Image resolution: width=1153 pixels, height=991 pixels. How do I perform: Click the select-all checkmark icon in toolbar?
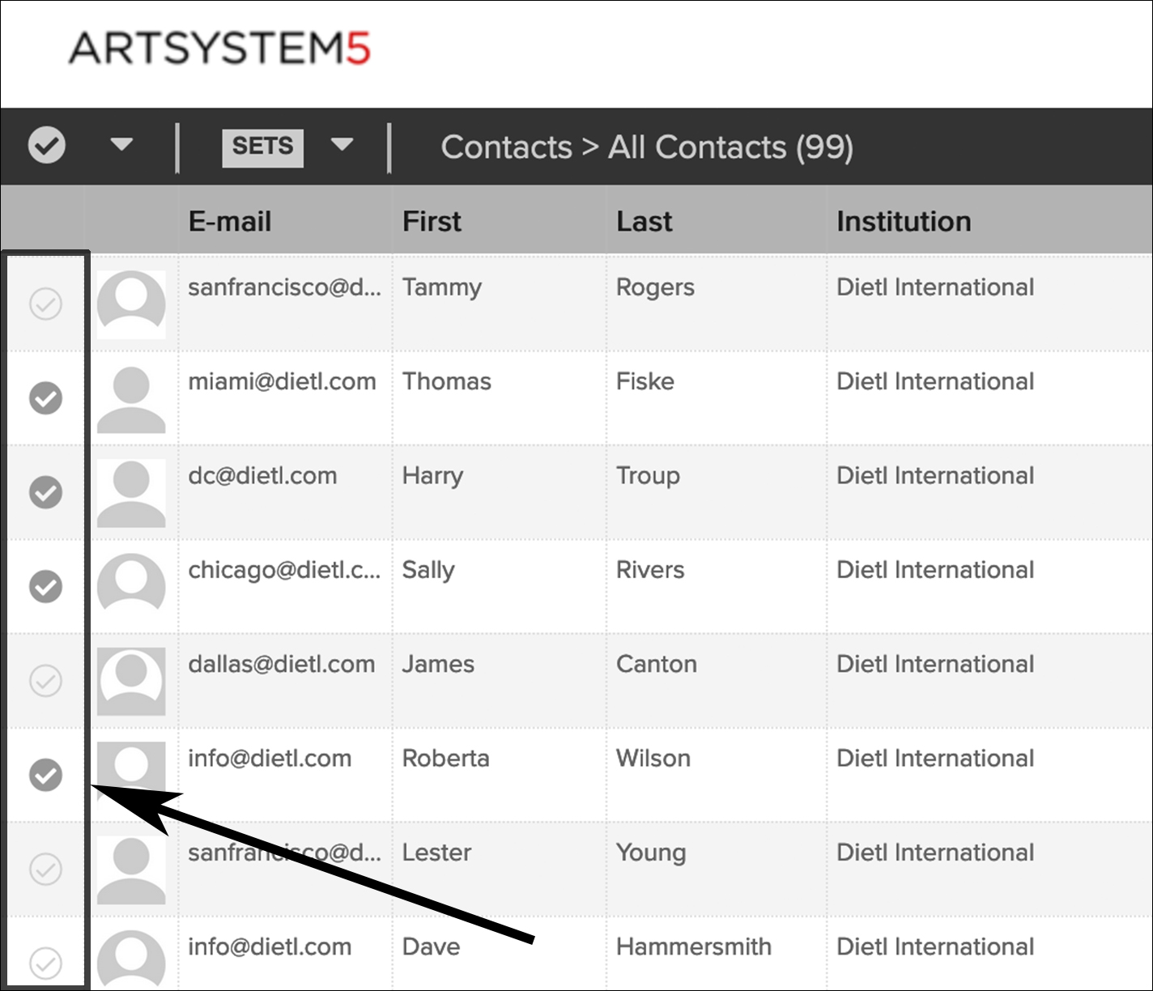click(47, 146)
